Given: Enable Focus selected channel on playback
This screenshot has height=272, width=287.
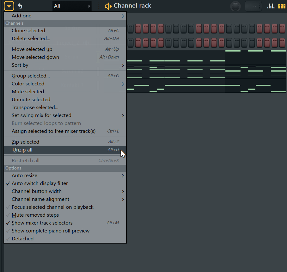Looking at the screenshot, I should (52, 207).
